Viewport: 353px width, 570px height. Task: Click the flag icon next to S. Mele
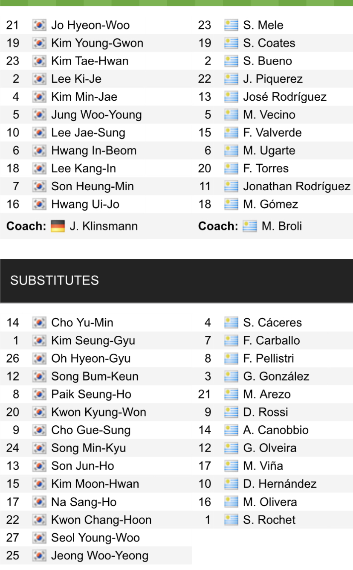(x=231, y=25)
